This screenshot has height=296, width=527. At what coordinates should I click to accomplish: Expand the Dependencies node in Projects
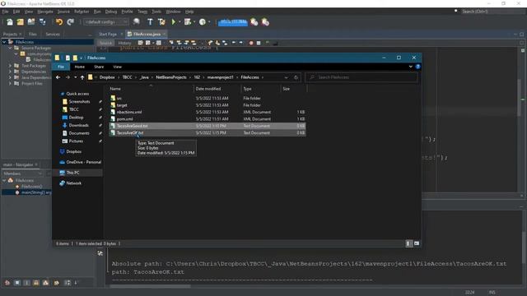(10, 72)
